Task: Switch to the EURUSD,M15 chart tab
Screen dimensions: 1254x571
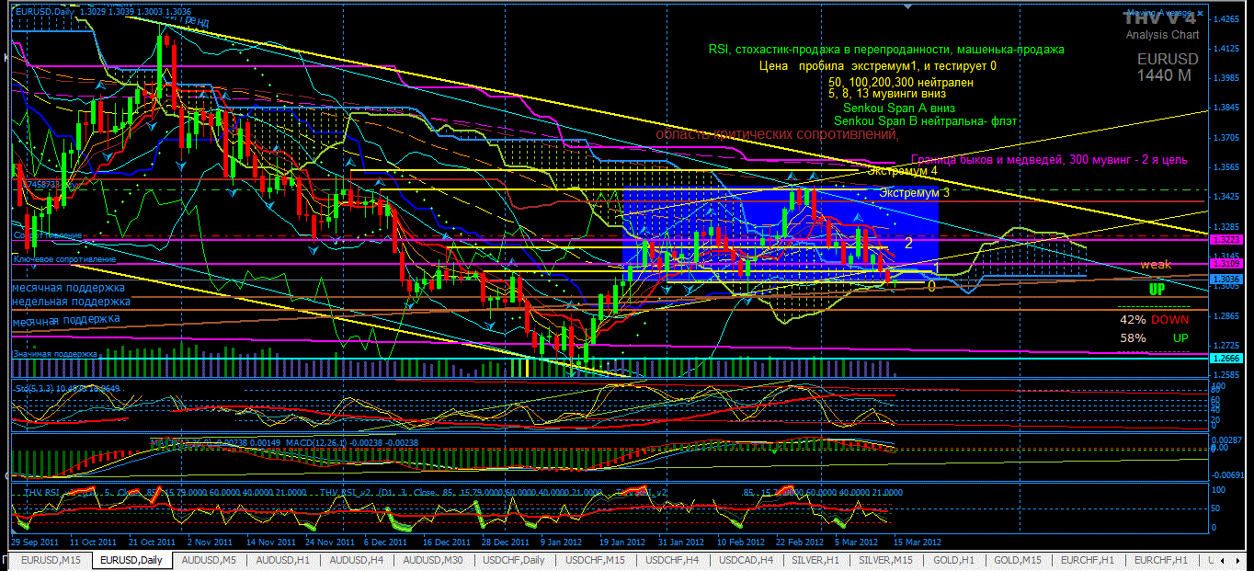Action: (x=51, y=560)
